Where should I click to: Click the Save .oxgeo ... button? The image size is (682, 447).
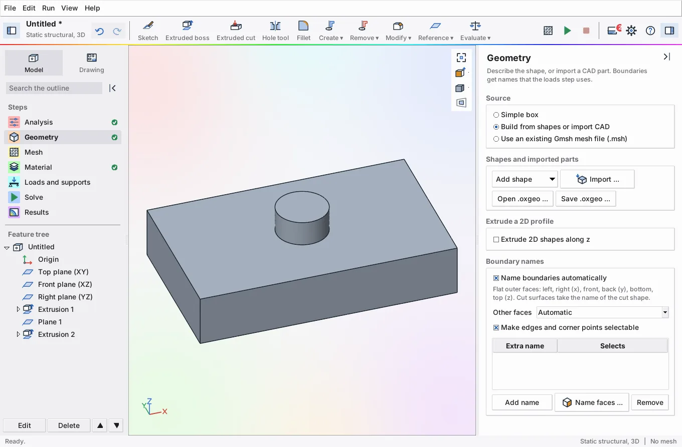click(586, 199)
